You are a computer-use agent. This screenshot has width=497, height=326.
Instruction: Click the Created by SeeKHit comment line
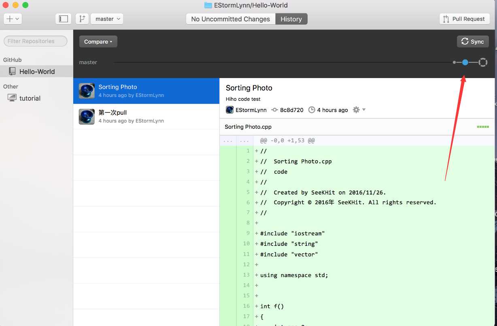click(323, 193)
